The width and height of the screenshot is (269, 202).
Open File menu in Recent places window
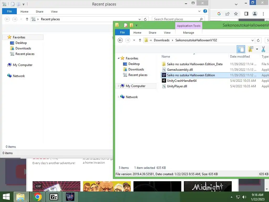pos(9,11)
